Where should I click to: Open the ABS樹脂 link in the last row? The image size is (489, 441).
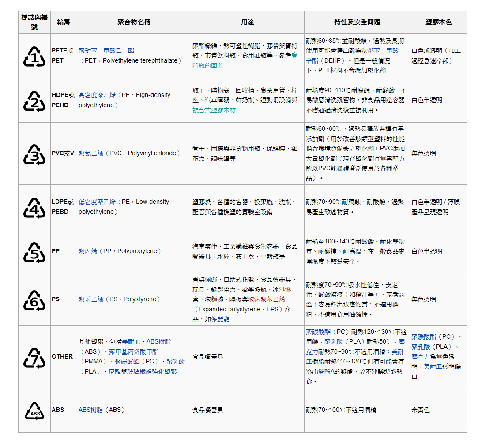90,410
